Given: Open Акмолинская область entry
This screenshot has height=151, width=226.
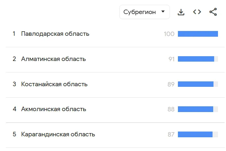Looking at the screenshot, I should click(54, 109).
